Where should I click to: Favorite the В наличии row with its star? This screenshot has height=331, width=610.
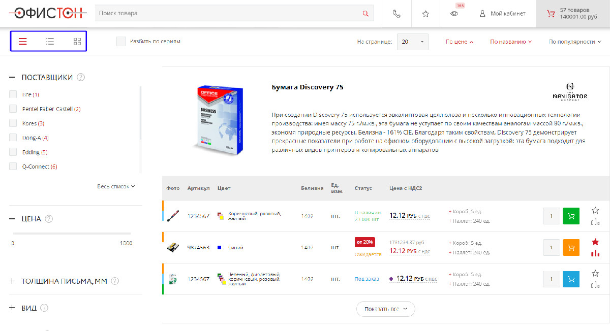(595, 210)
